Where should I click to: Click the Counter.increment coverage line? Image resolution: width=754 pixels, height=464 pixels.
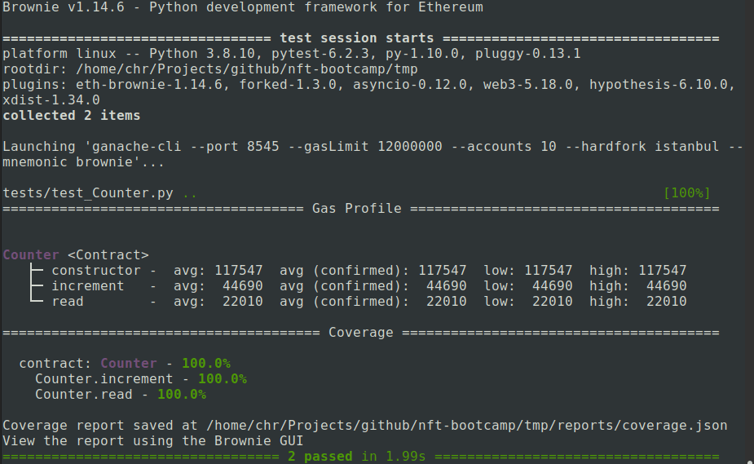[x=140, y=378]
